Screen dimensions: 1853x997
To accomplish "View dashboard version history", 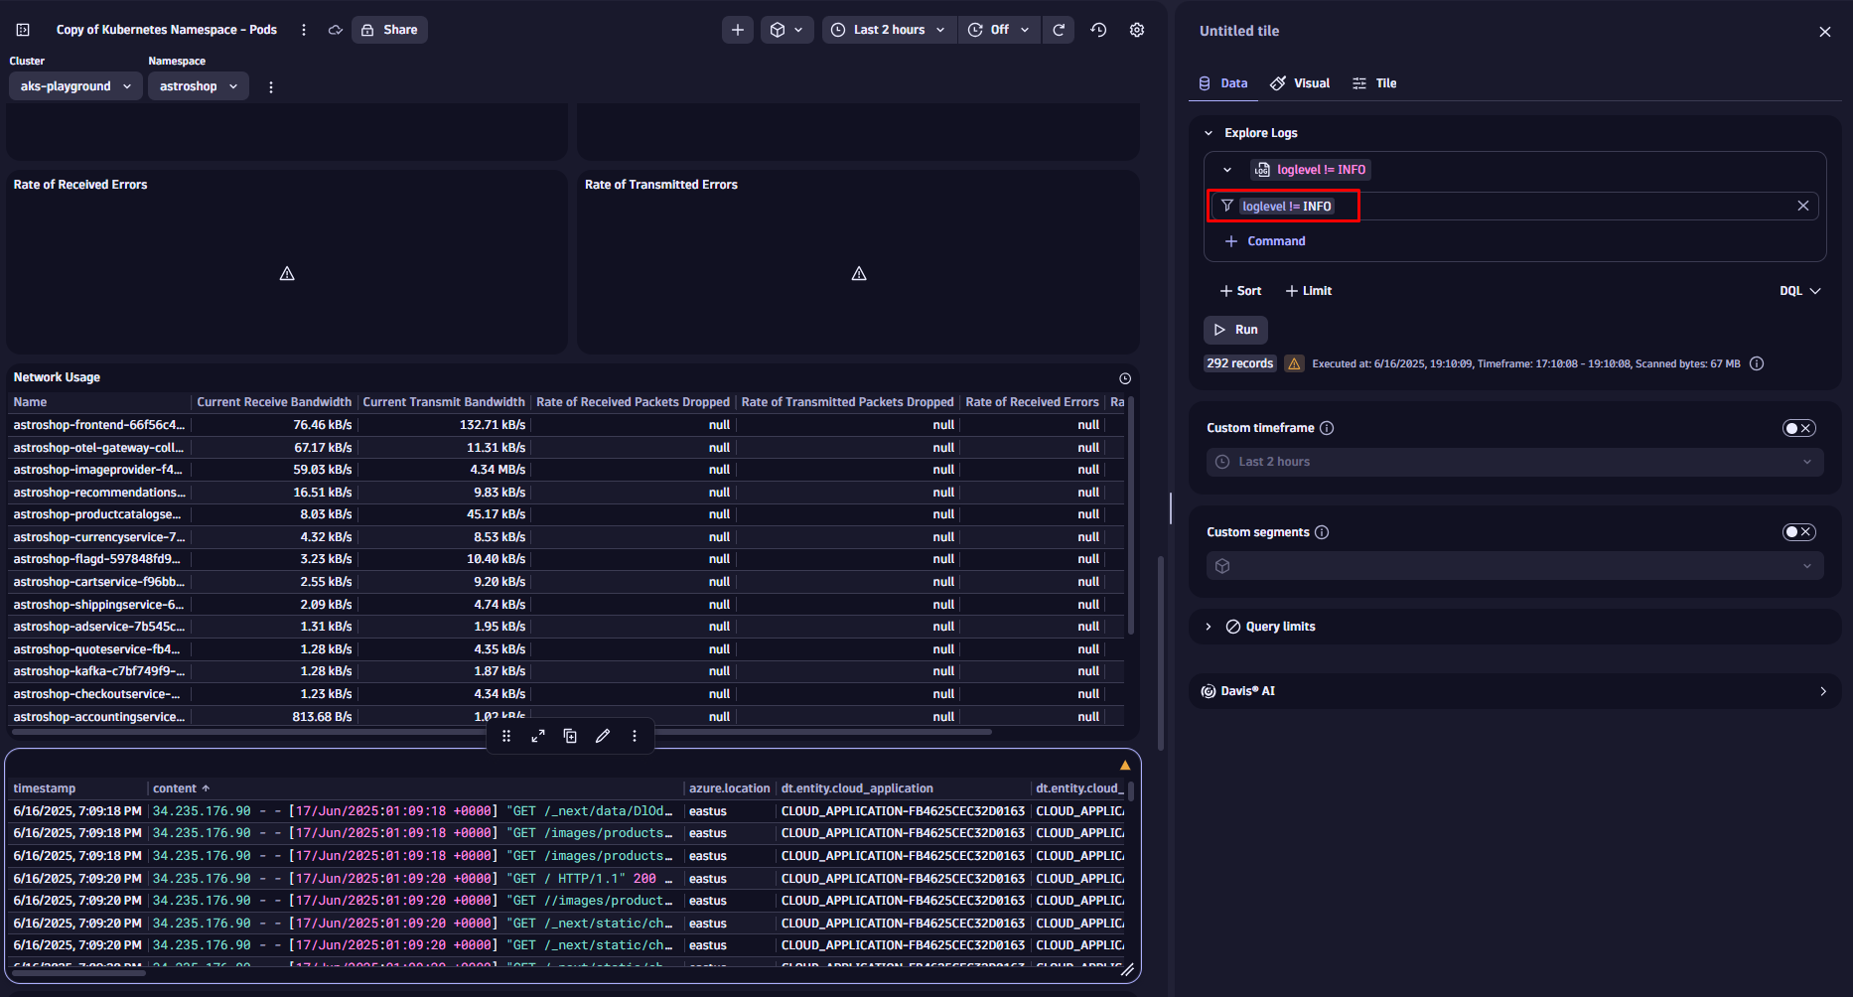I will click(x=1098, y=29).
